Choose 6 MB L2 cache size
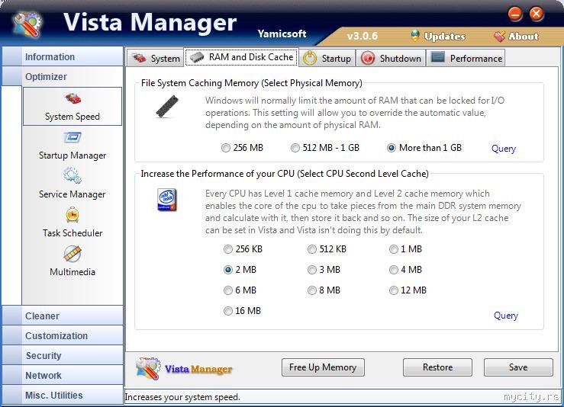The height and width of the screenshot is (407, 564). coord(240,290)
